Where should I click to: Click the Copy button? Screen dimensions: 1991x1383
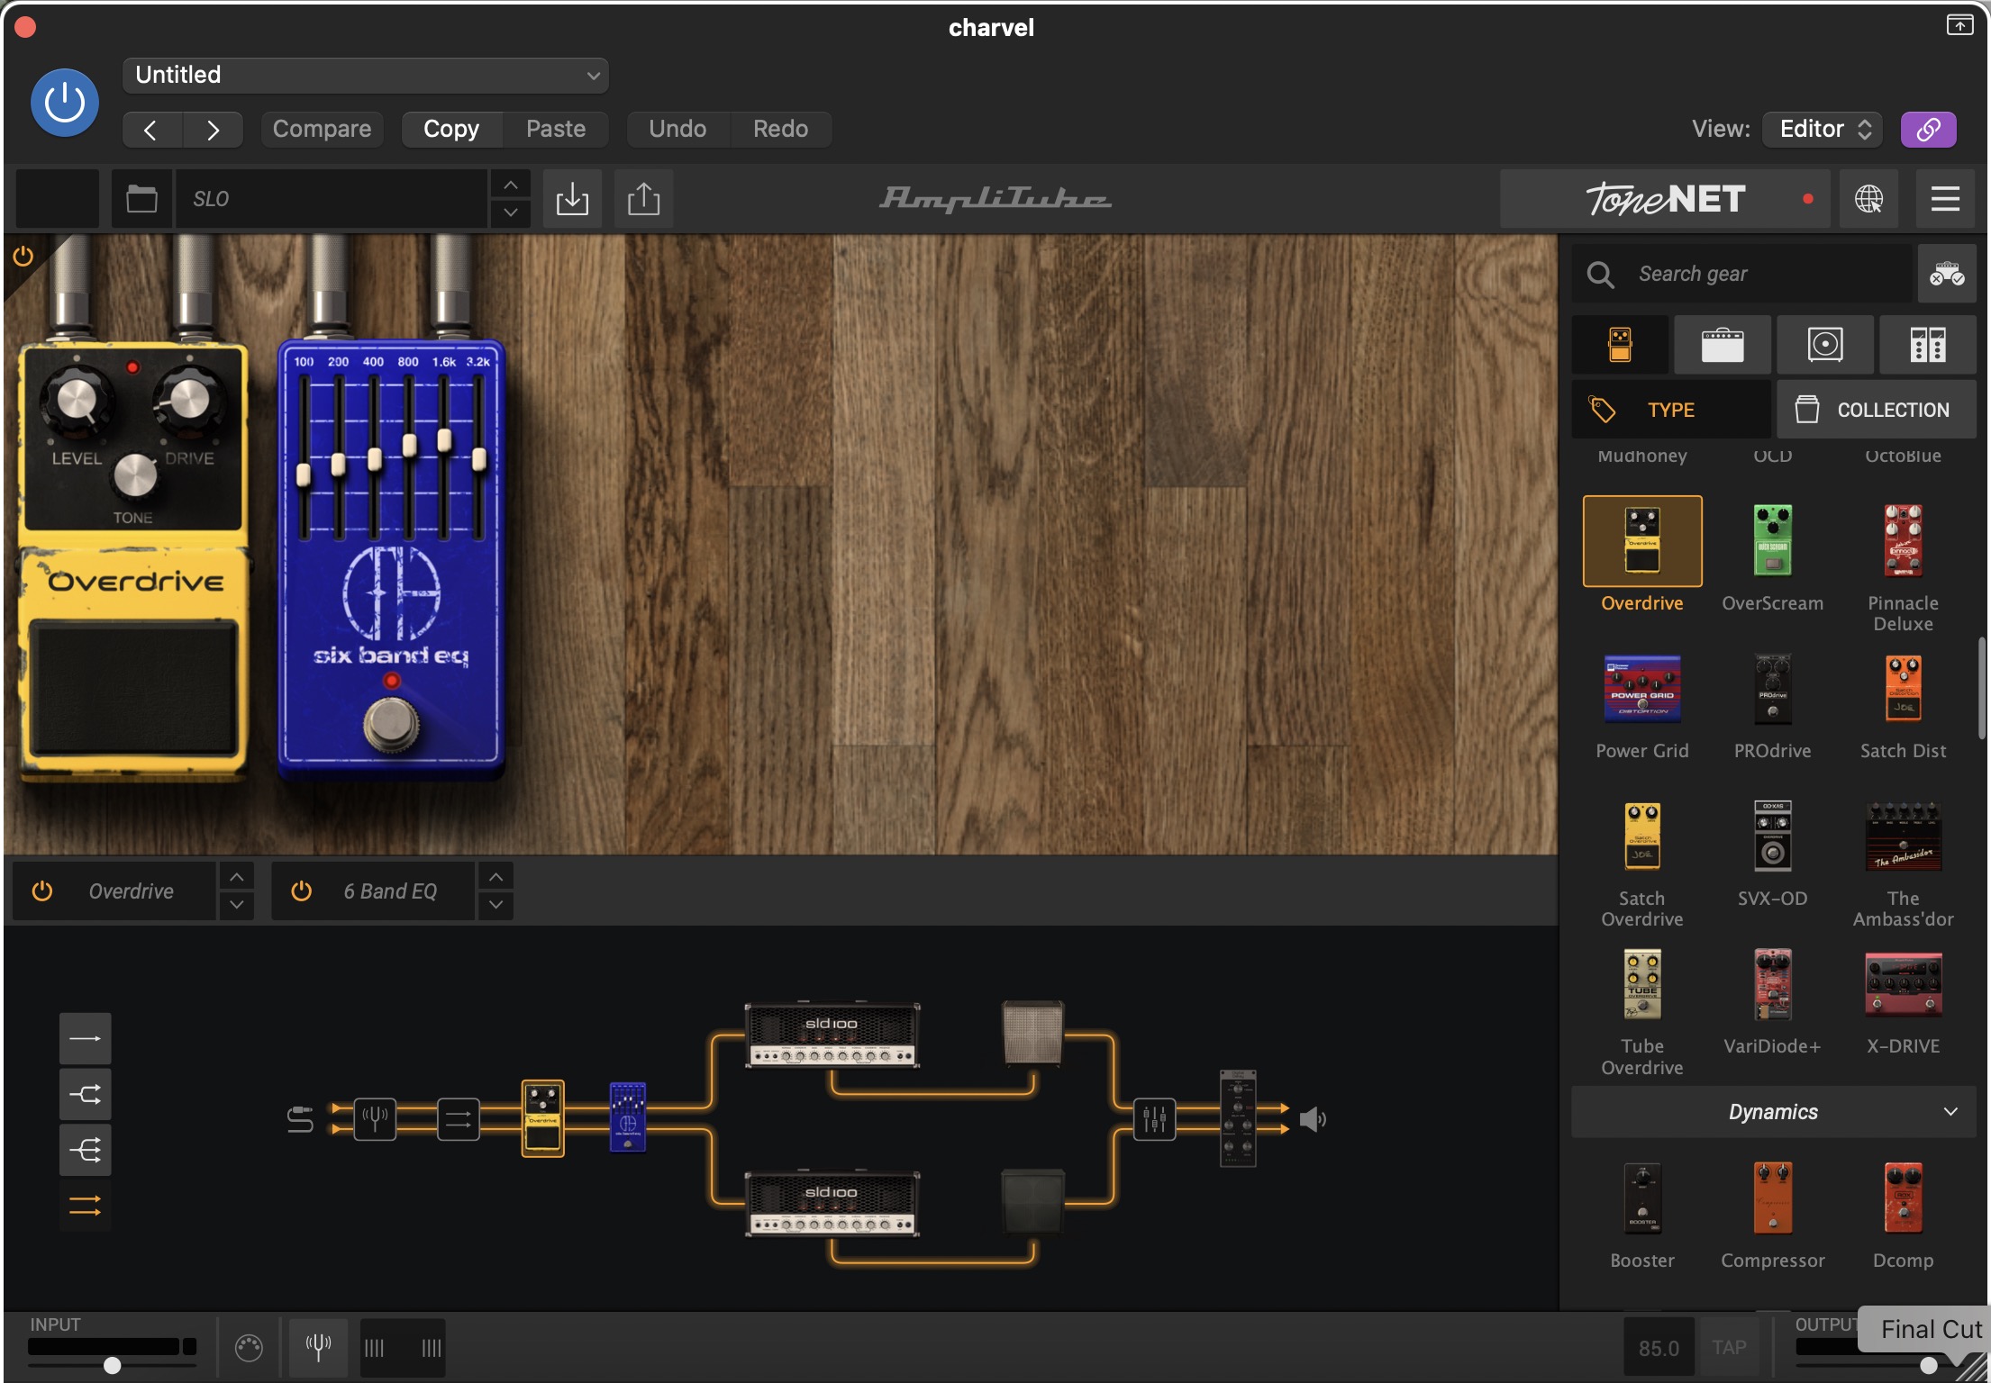pyautogui.click(x=451, y=129)
